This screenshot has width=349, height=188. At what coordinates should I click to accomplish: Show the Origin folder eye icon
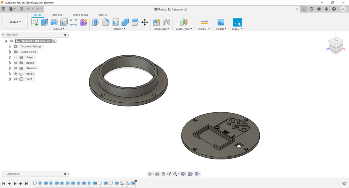(x=16, y=57)
